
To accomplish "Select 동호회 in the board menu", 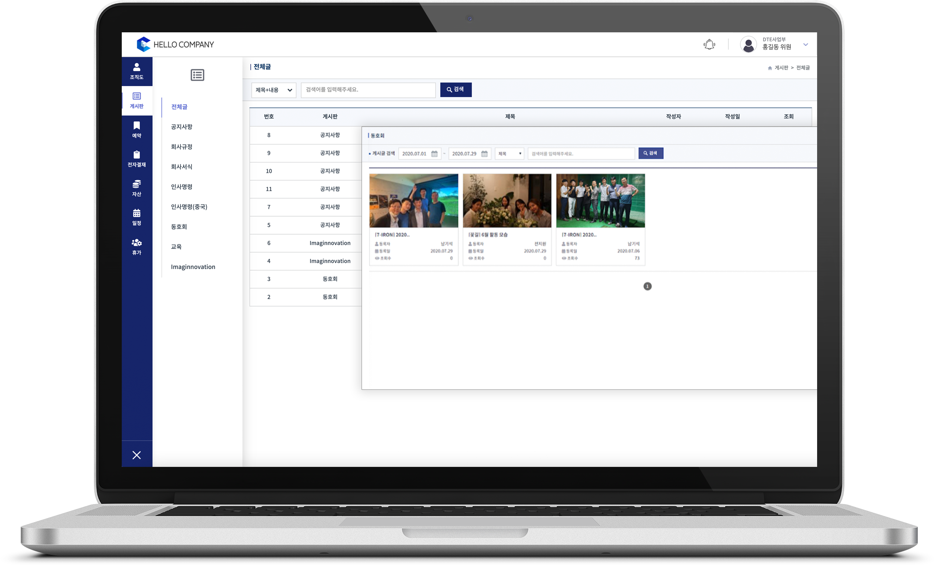I will click(179, 227).
